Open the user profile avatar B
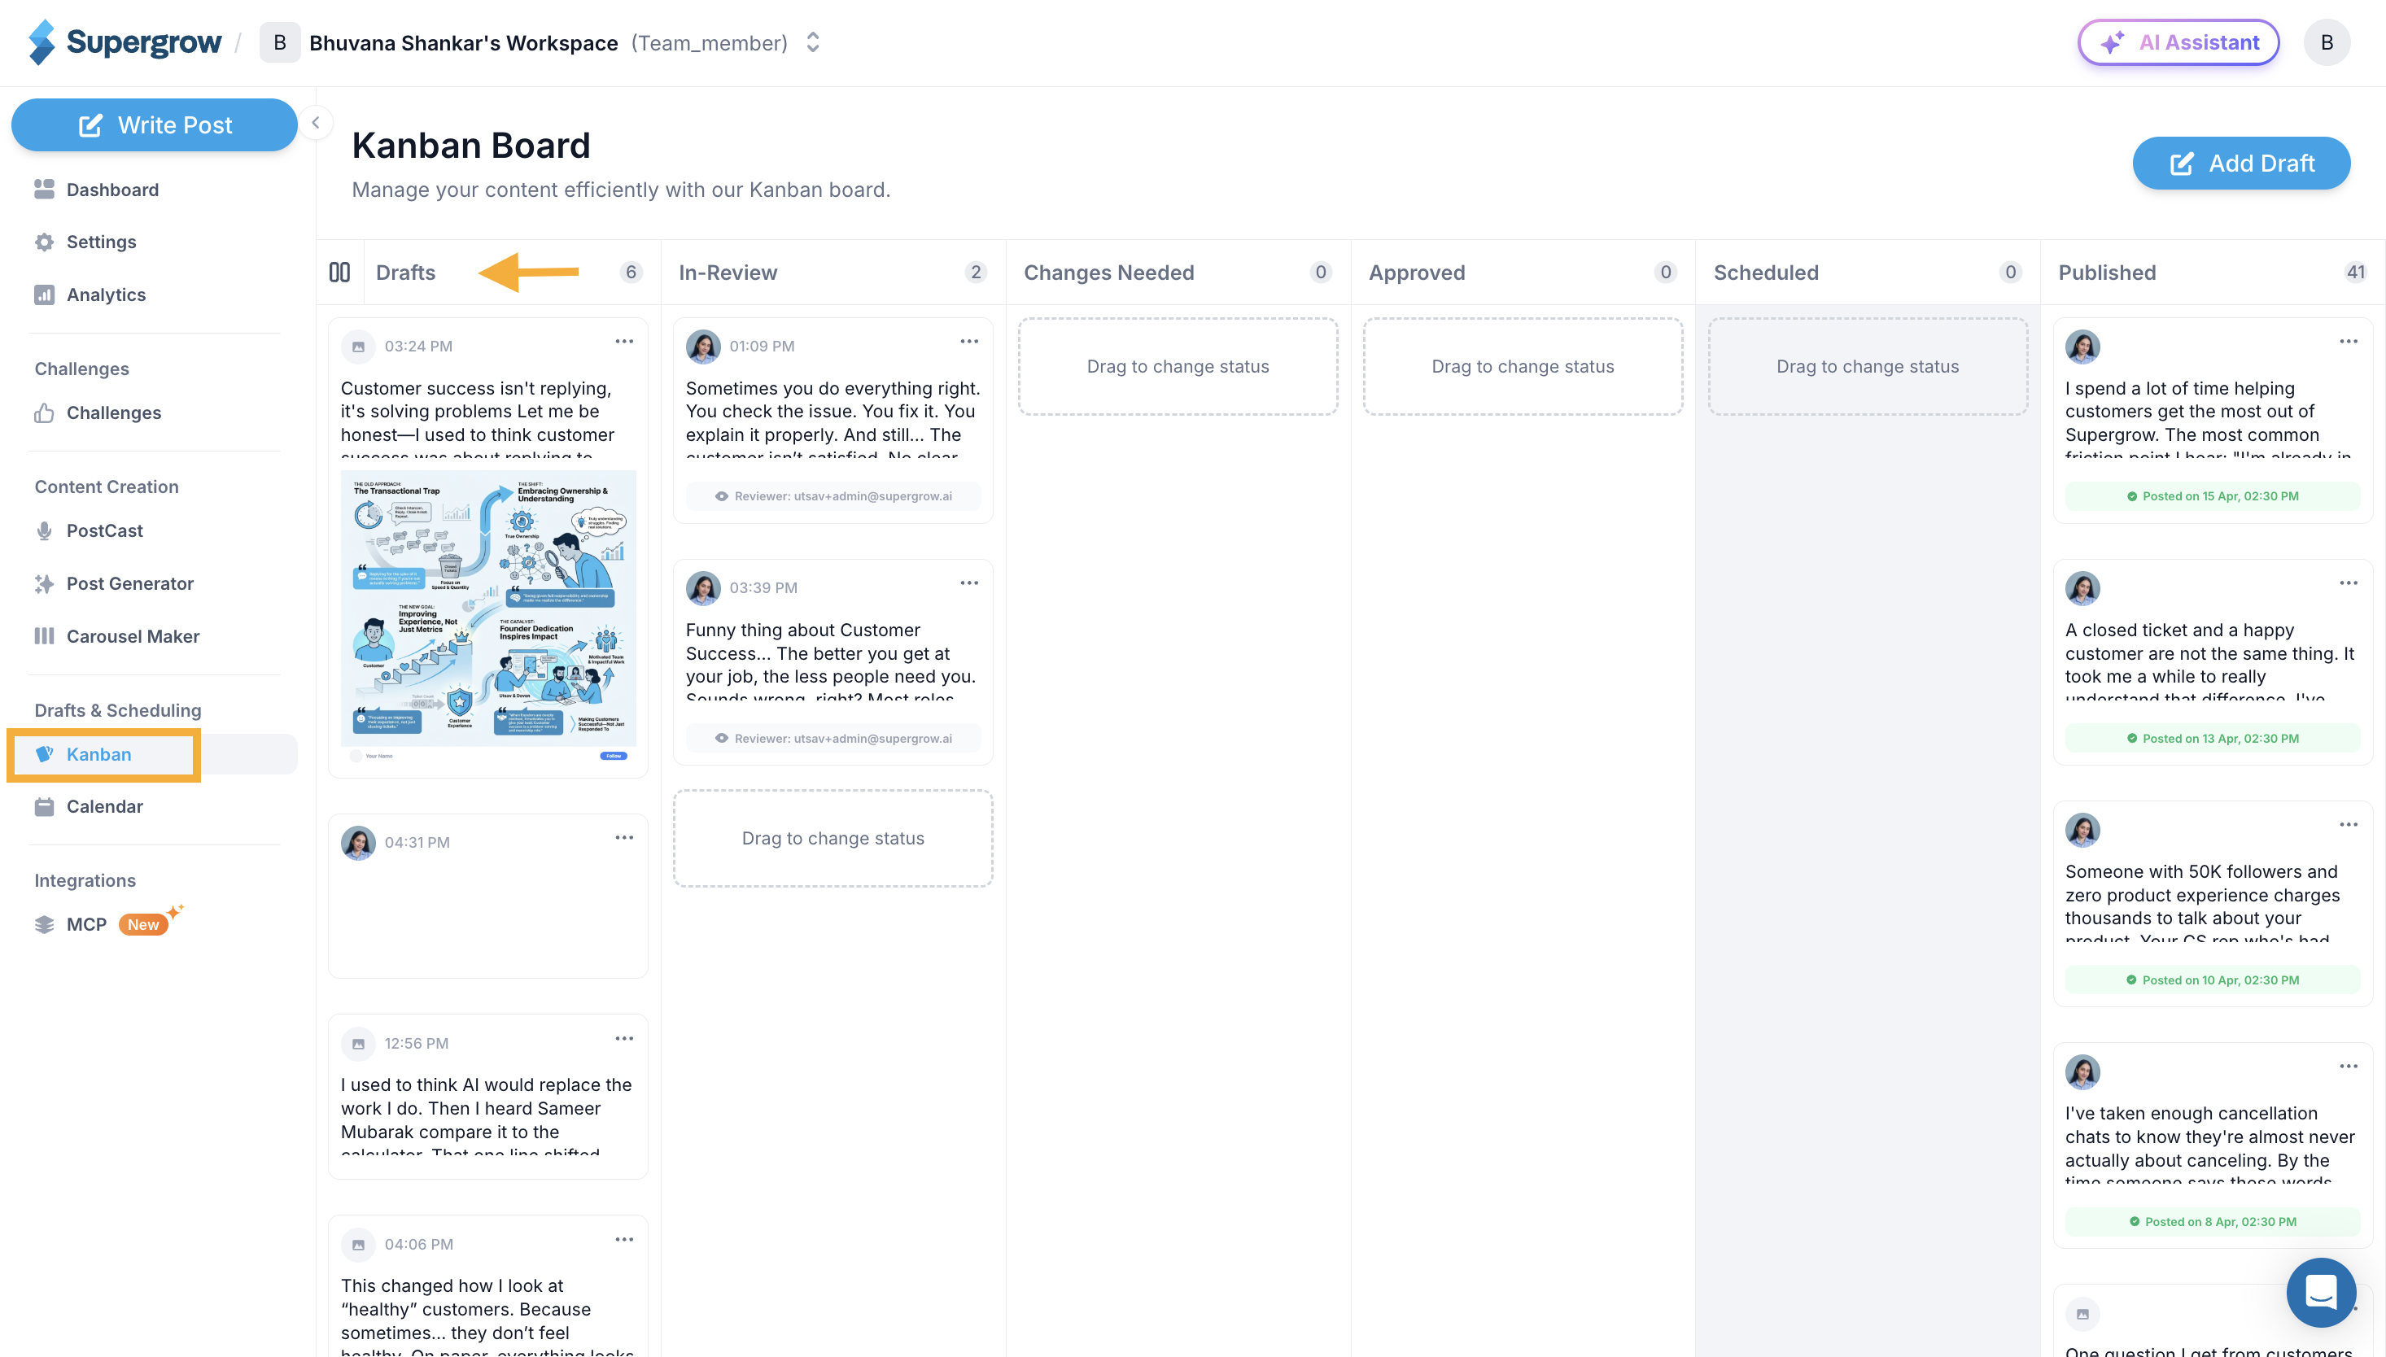Image resolution: width=2386 pixels, height=1357 pixels. 2327,42
